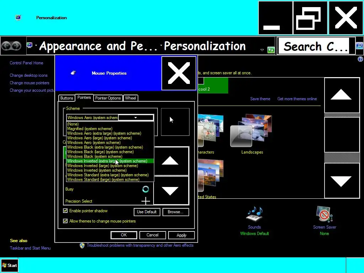Image resolution: width=364 pixels, height=273 pixels.
Task: Click the Back navigation arrow
Action: coord(6,46)
